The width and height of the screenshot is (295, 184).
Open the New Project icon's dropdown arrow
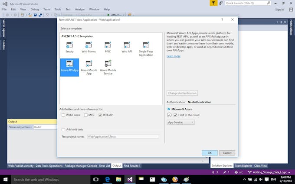point(26,15)
